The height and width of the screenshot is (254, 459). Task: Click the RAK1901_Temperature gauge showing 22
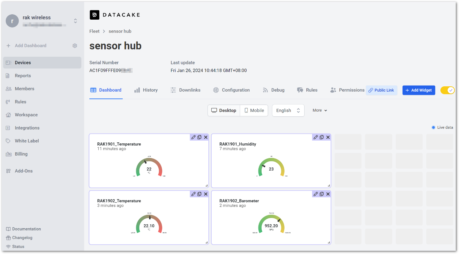click(149, 167)
